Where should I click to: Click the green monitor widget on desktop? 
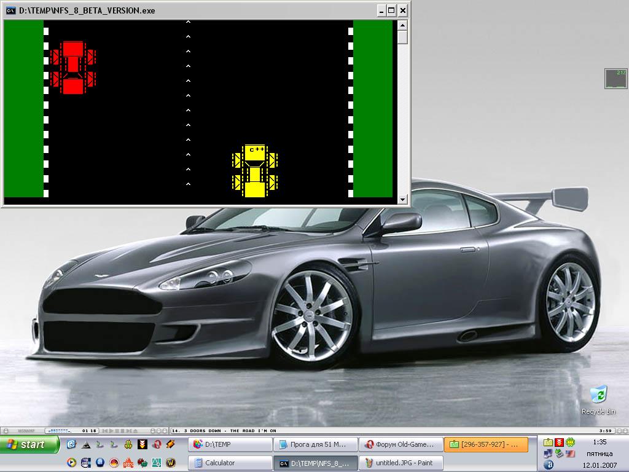pyautogui.click(x=615, y=79)
